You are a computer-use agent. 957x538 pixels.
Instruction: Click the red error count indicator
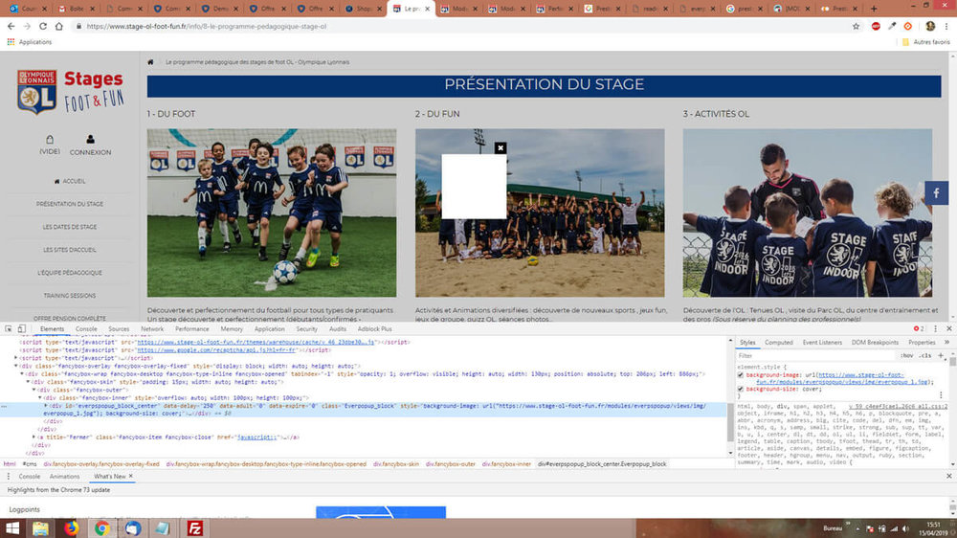click(919, 328)
